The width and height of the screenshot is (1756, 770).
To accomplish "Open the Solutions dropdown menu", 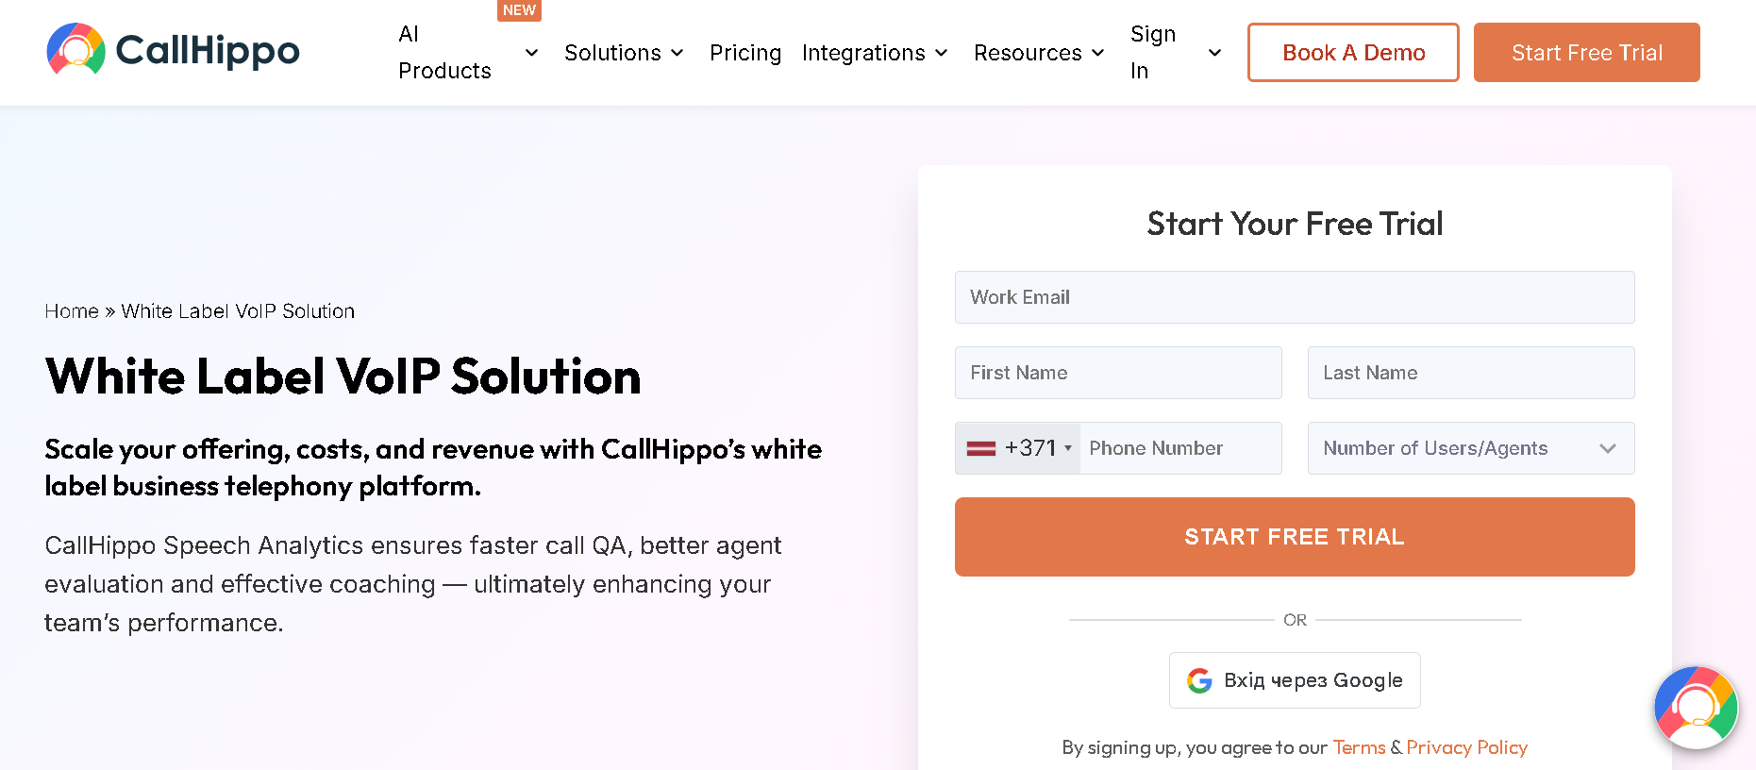I will (624, 53).
